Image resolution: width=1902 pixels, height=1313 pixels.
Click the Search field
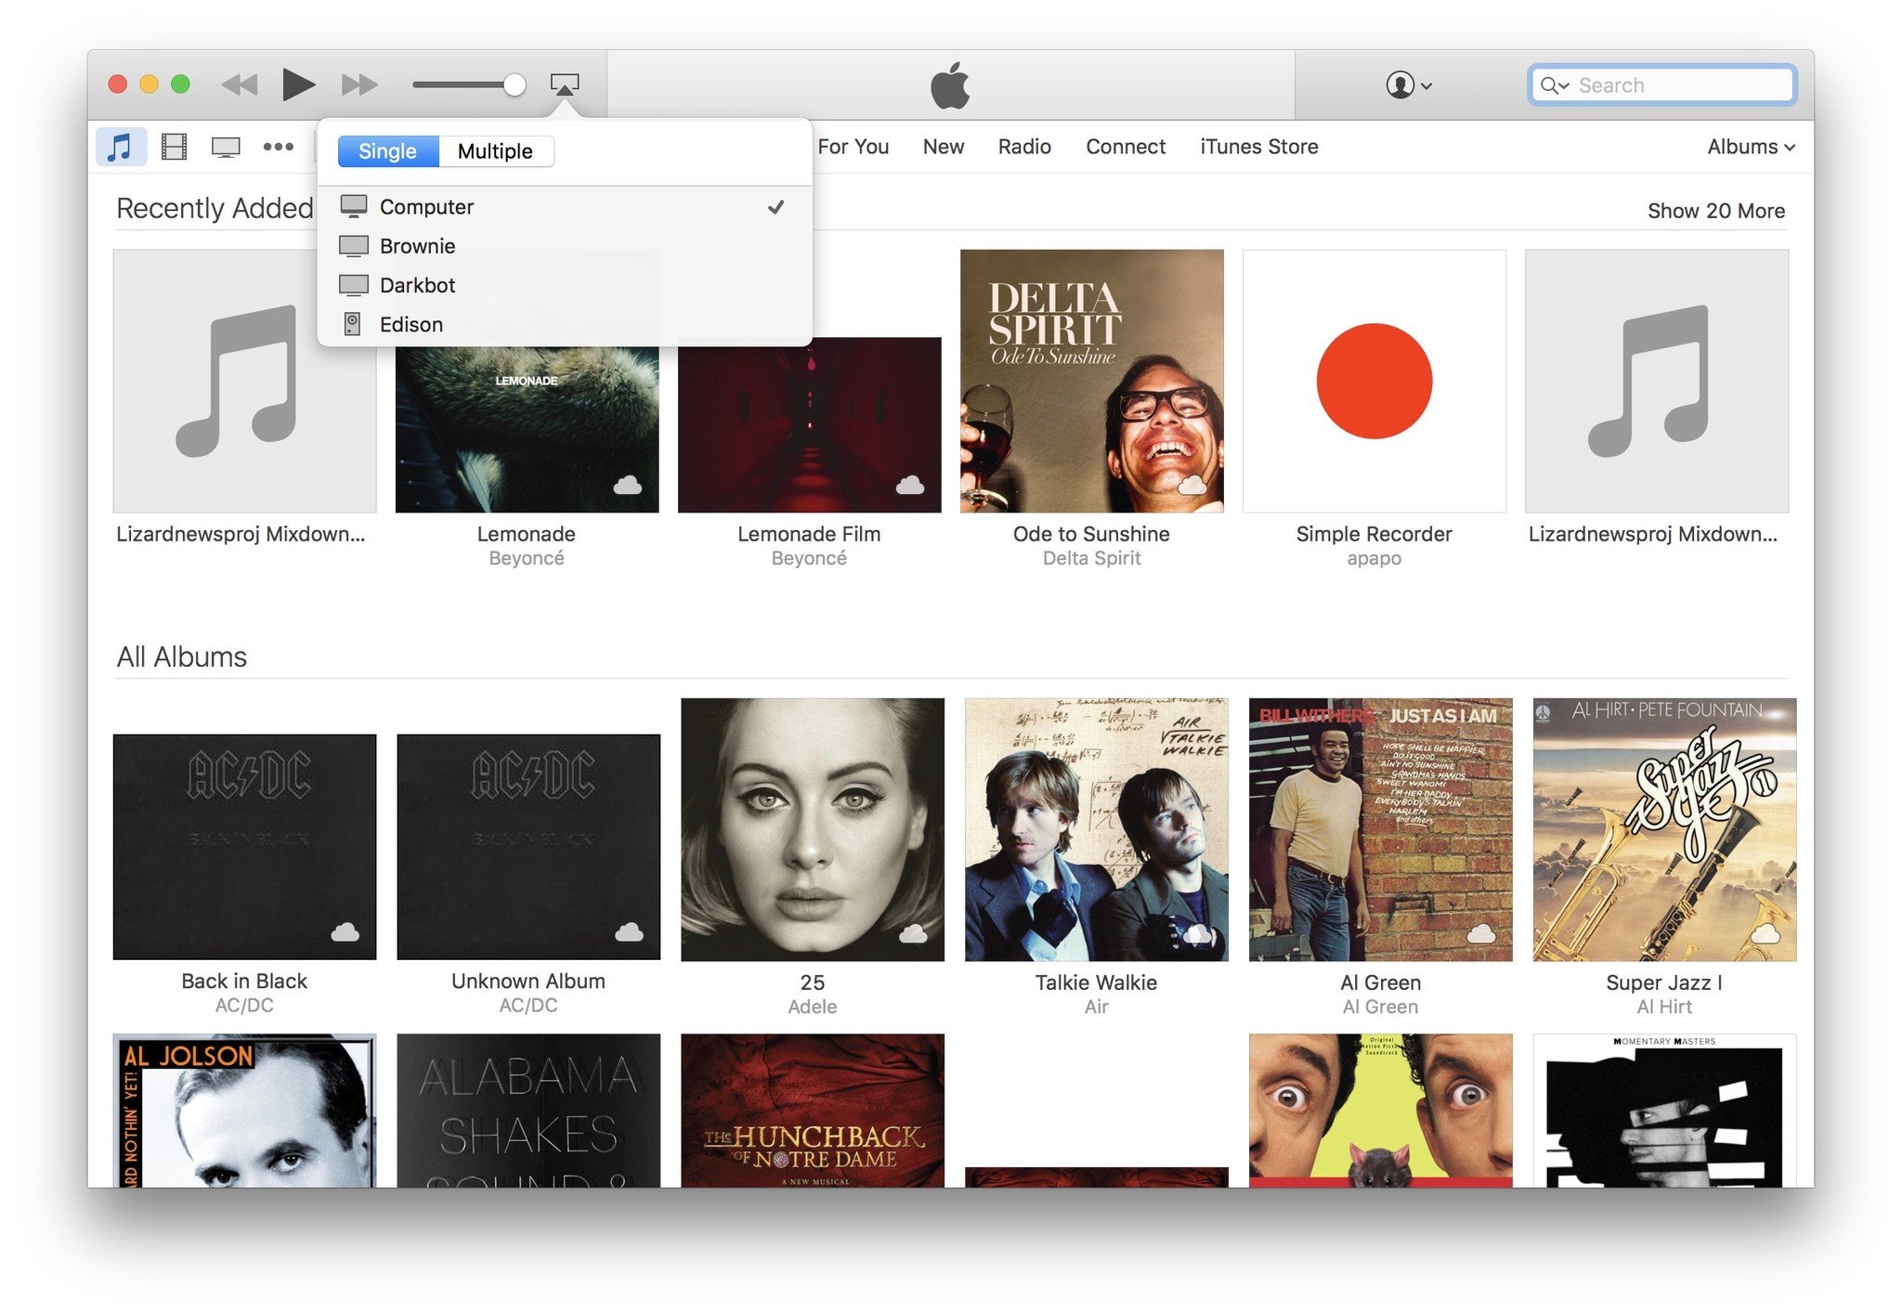(x=1661, y=85)
